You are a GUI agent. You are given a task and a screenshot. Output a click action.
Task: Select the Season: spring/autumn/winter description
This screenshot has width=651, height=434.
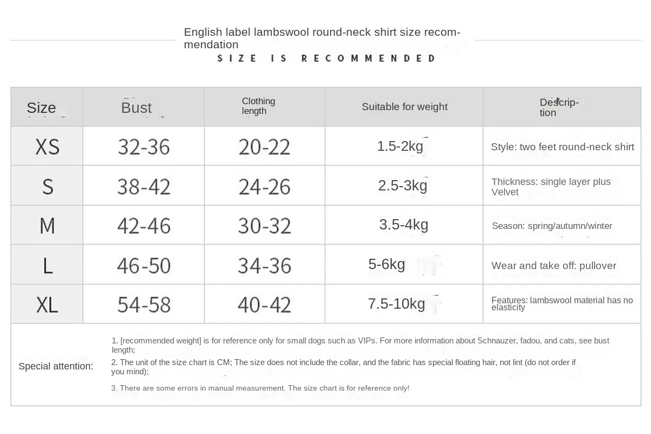coord(552,226)
